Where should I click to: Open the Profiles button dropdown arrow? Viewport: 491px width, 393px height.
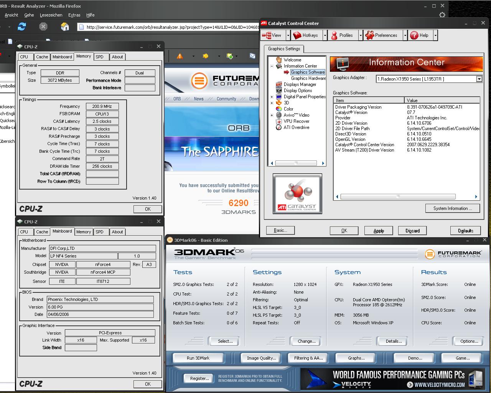361,35
